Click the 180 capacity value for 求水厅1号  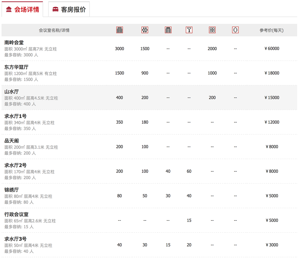145,122
